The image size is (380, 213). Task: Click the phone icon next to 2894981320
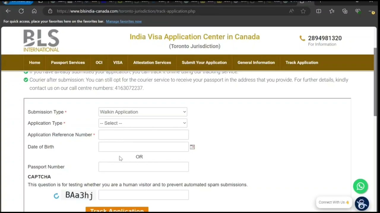click(302, 38)
